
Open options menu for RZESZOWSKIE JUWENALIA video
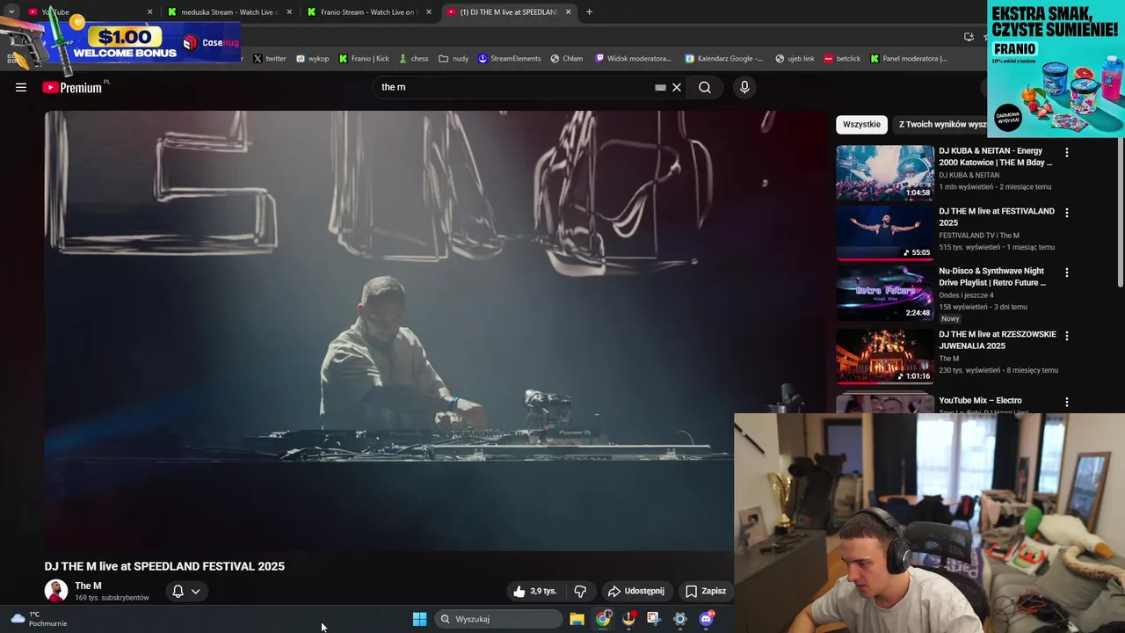(1067, 336)
